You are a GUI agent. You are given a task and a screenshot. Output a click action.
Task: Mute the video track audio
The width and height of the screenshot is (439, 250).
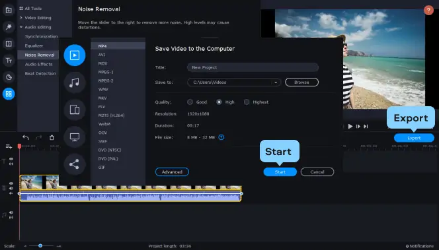tap(11, 188)
